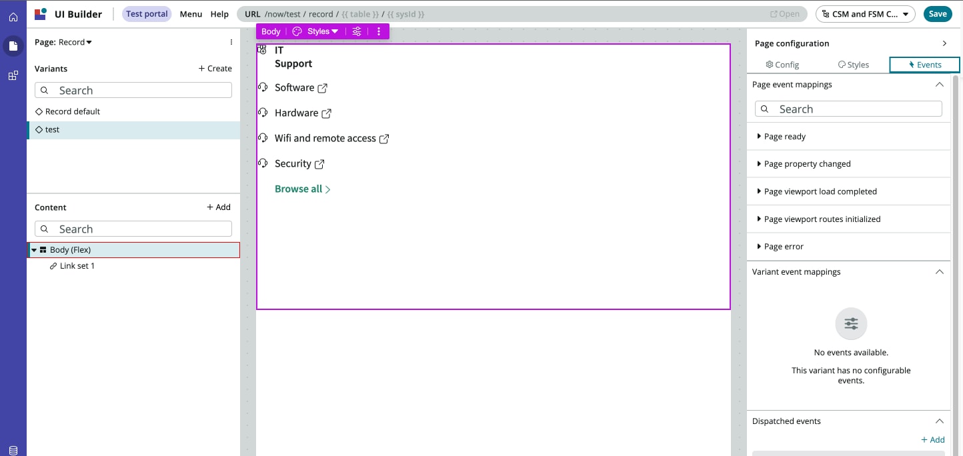
Task: Click the external link icon after Security
Action: pos(319,164)
